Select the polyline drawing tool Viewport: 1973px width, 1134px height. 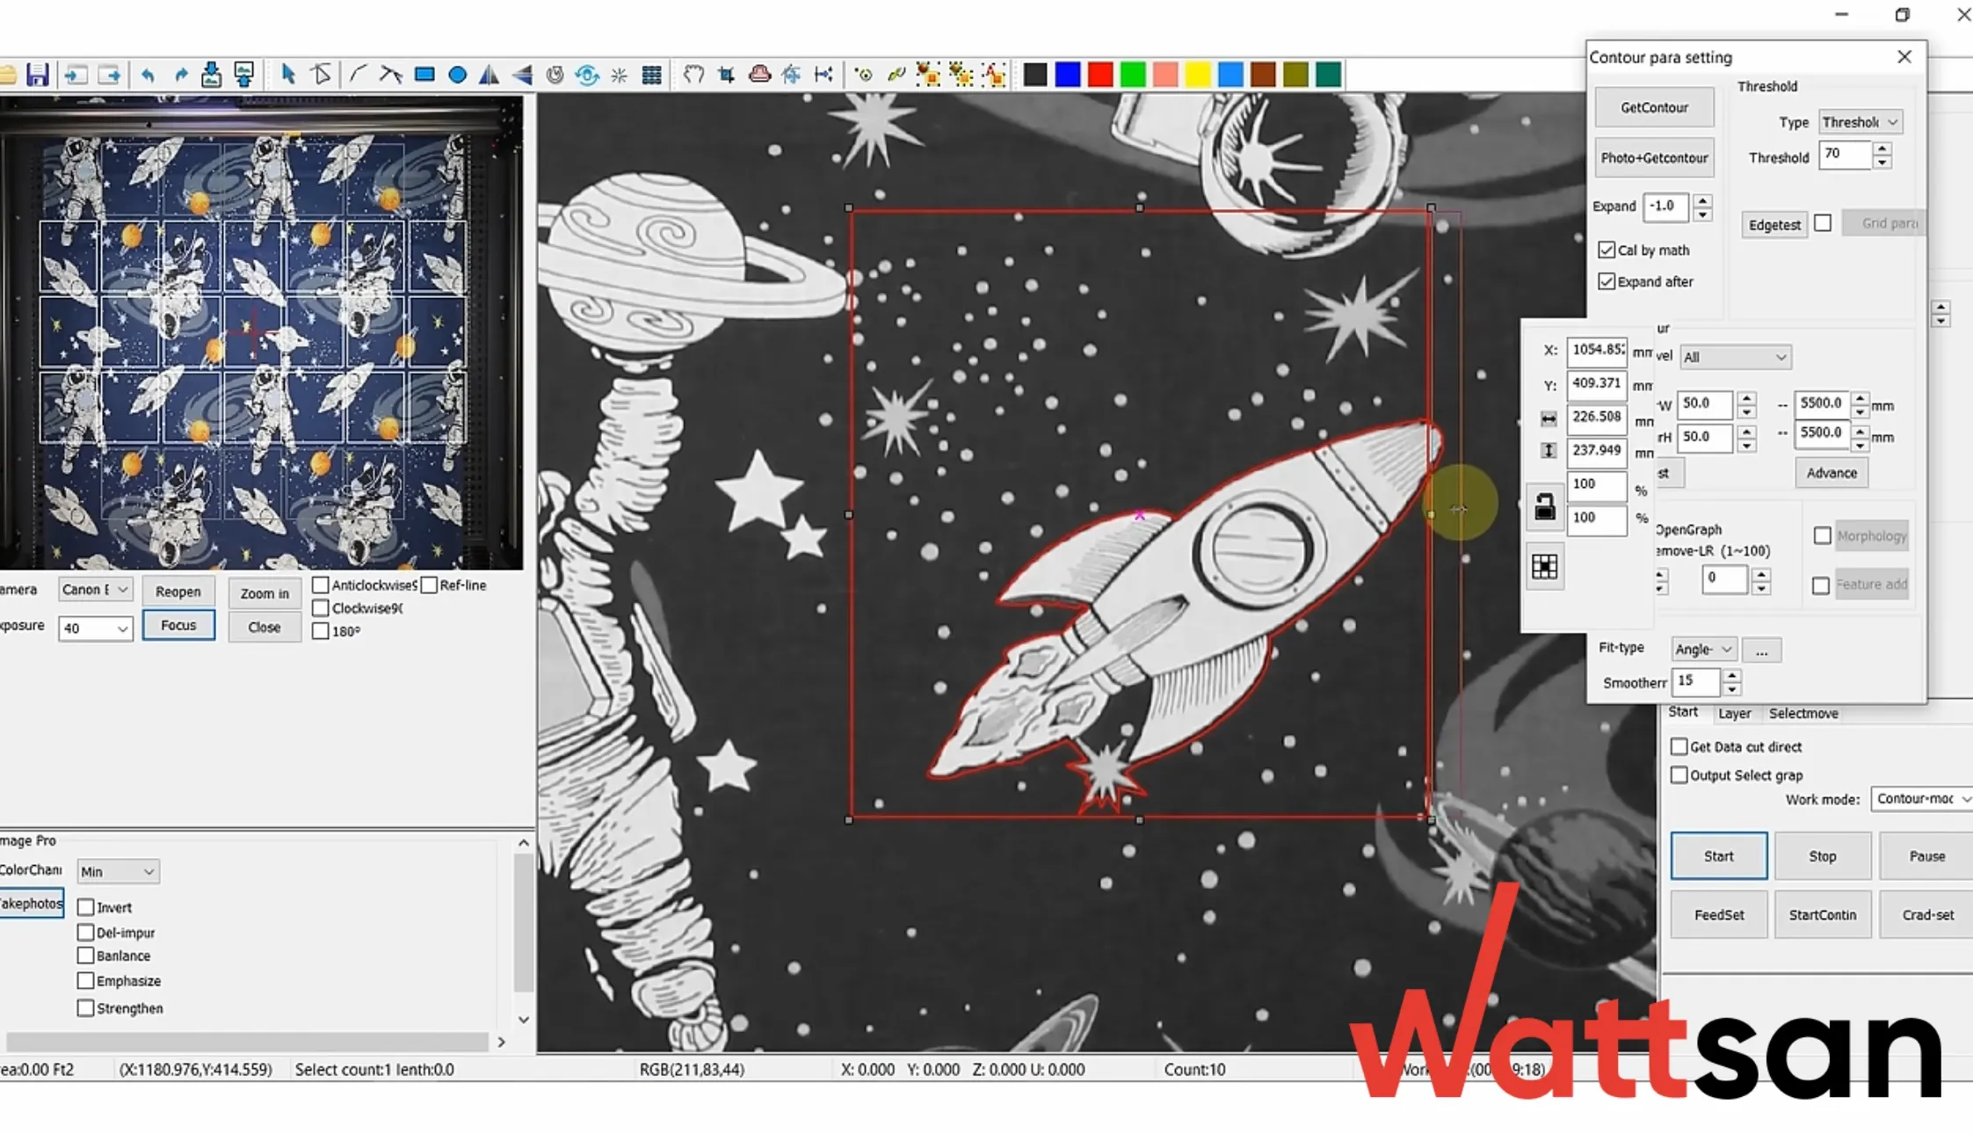pyautogui.click(x=390, y=75)
